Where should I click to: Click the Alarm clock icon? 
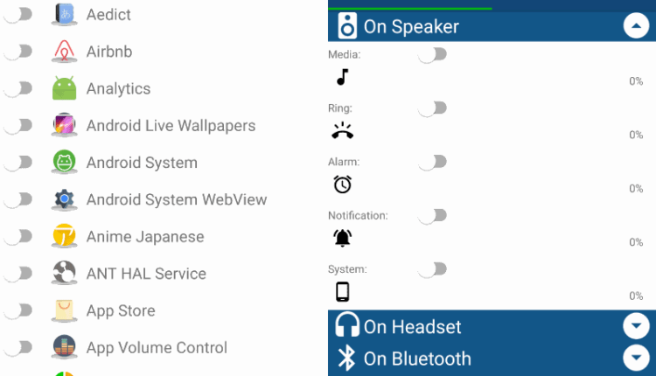tap(343, 185)
